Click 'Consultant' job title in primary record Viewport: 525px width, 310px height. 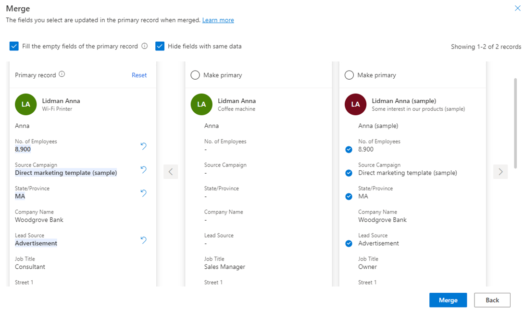click(30, 267)
